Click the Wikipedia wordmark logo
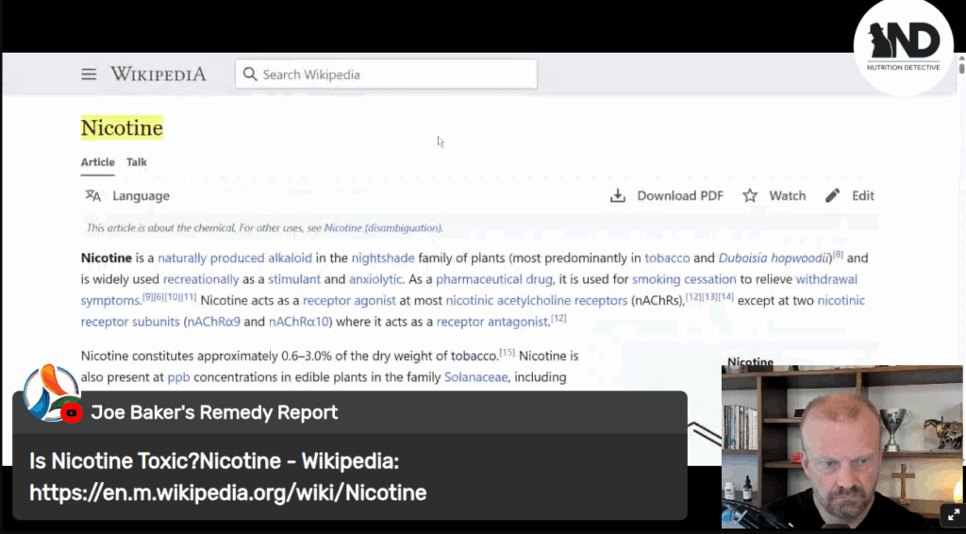The width and height of the screenshot is (966, 534). tap(158, 75)
